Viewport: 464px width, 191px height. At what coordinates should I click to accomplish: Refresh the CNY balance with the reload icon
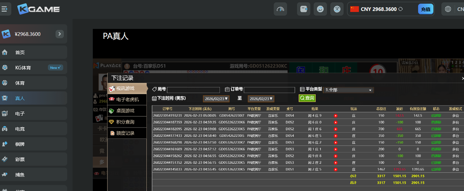(x=401, y=9)
